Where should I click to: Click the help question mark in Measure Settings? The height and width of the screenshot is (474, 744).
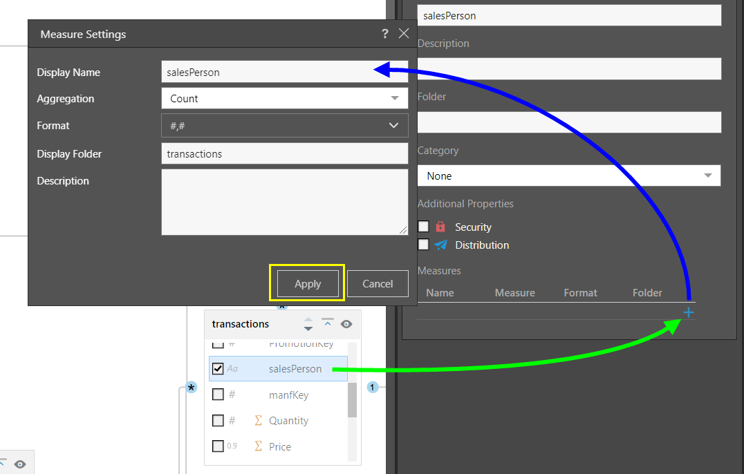[x=385, y=34]
